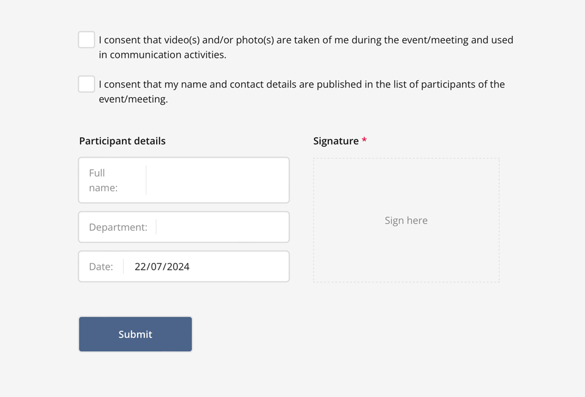The height and width of the screenshot is (397, 585).
Task: Click the 'Full name:' field label
Action: coord(103,180)
